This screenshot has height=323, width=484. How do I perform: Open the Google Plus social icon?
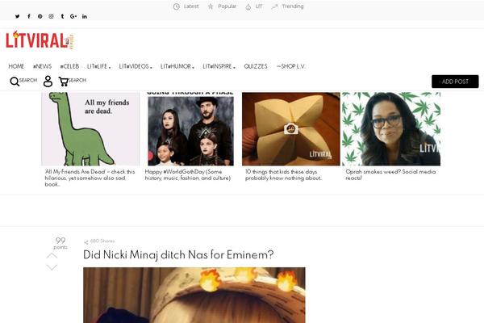(73, 16)
